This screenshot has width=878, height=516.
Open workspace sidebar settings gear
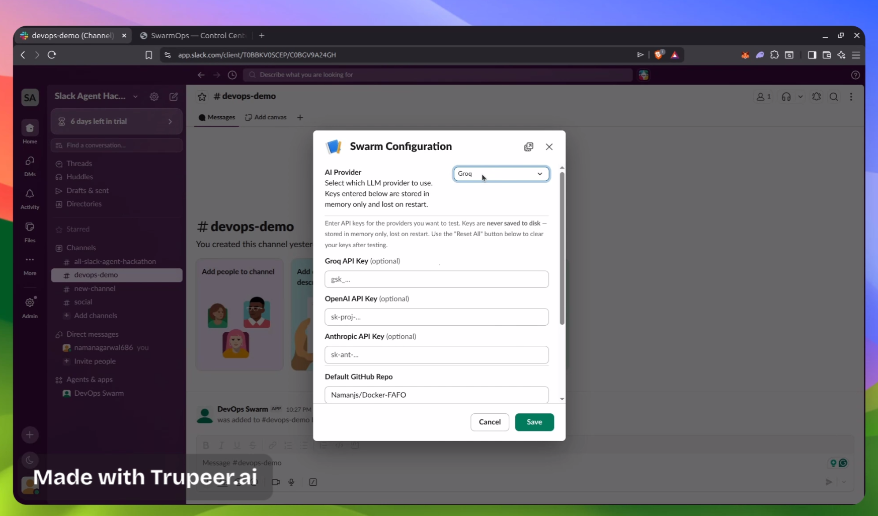pyautogui.click(x=154, y=97)
